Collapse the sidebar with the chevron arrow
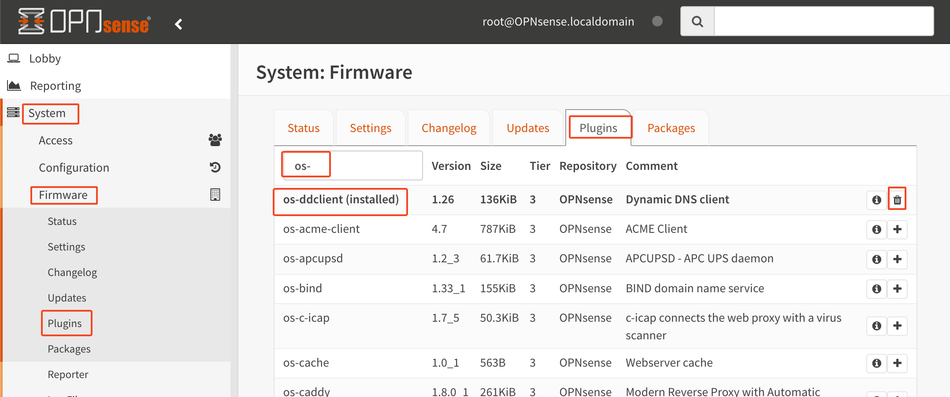The height and width of the screenshot is (397, 950). point(178,24)
